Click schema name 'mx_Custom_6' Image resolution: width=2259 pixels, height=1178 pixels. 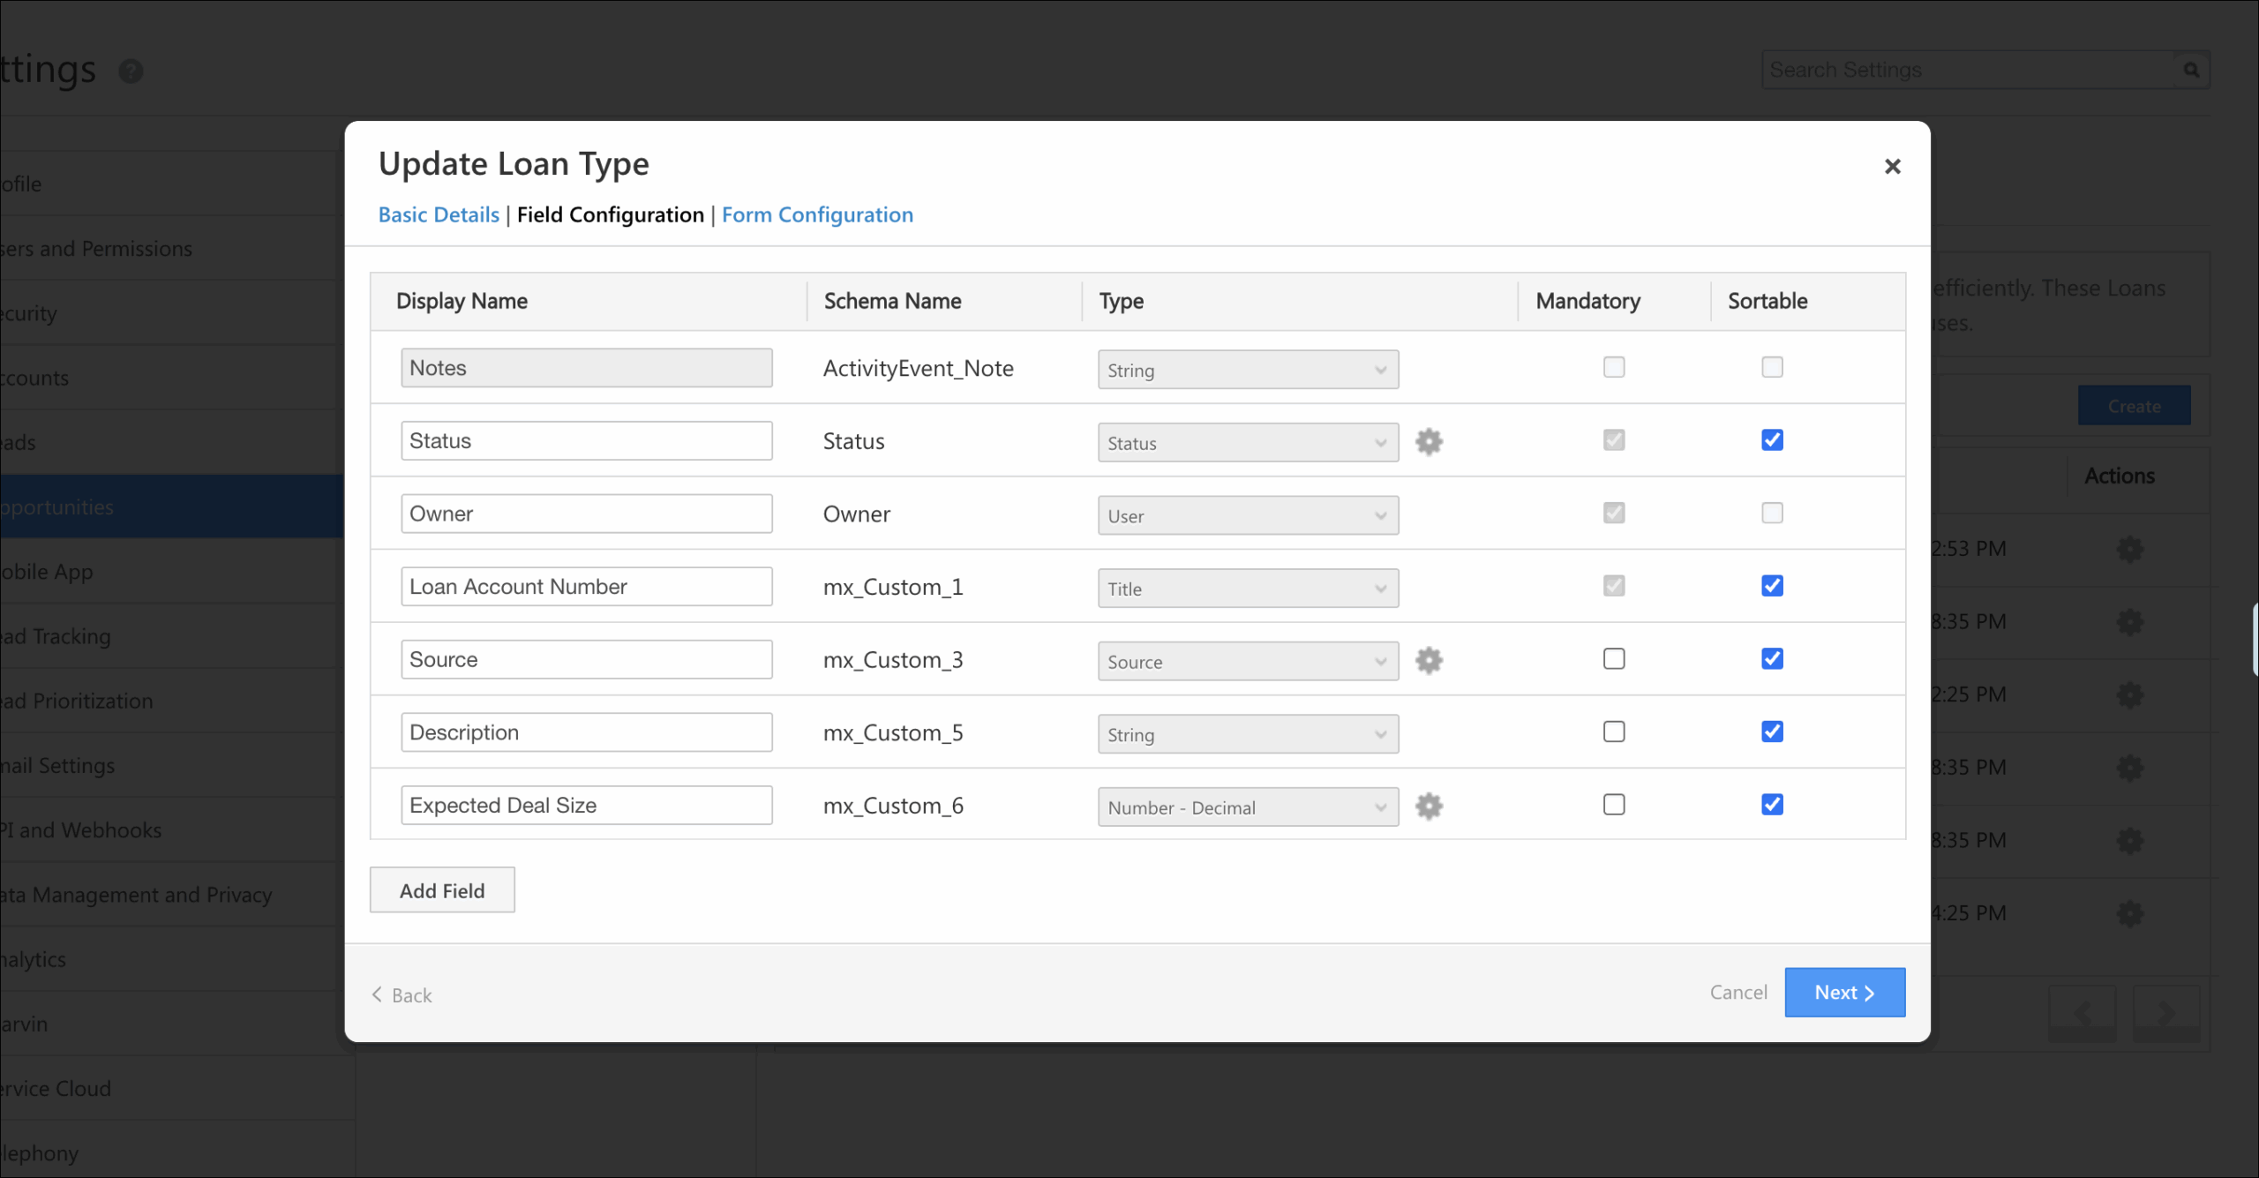[893, 806]
